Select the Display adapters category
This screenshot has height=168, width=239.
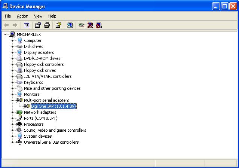point(39,52)
